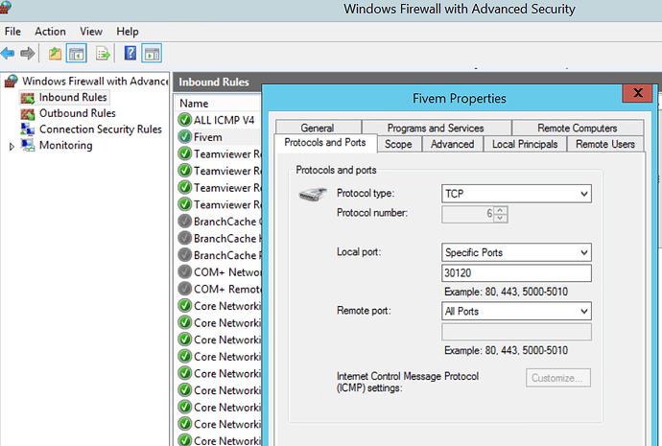662x446 pixels.
Task: Open the Action menu
Action: (x=50, y=32)
